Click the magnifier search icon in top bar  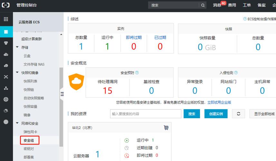(x=203, y=5)
